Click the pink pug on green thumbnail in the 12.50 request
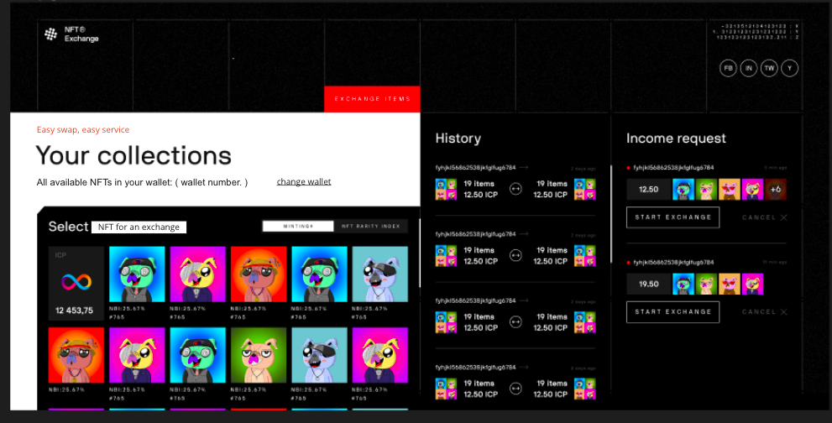The height and width of the screenshot is (423, 832). pos(706,190)
